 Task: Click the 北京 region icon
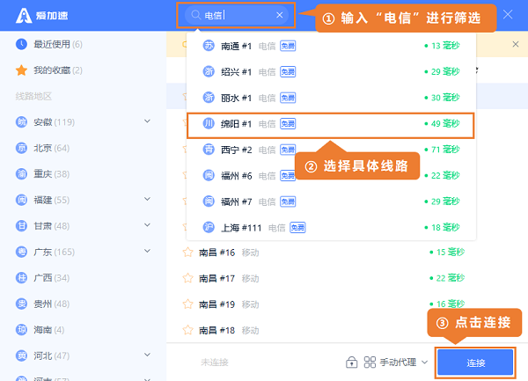pos(21,148)
